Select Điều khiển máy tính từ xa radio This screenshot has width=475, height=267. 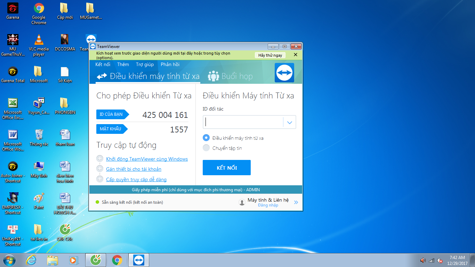pyautogui.click(x=206, y=138)
